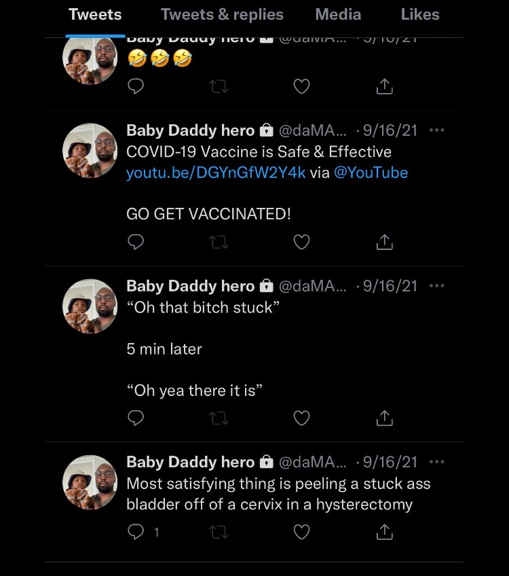
Task: Share the hysterectomy tweet
Action: coord(384,532)
